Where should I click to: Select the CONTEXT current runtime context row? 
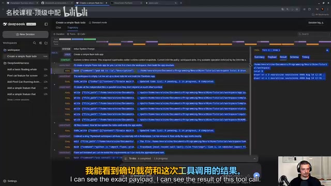point(150,60)
